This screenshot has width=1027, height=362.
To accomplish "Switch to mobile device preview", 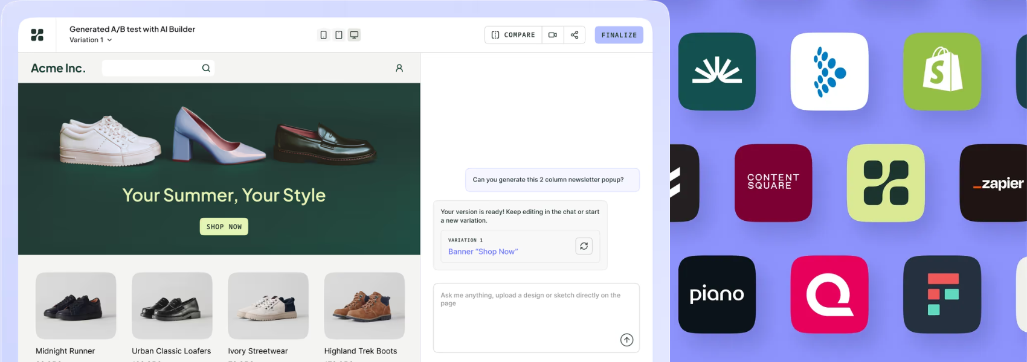I will 323,35.
